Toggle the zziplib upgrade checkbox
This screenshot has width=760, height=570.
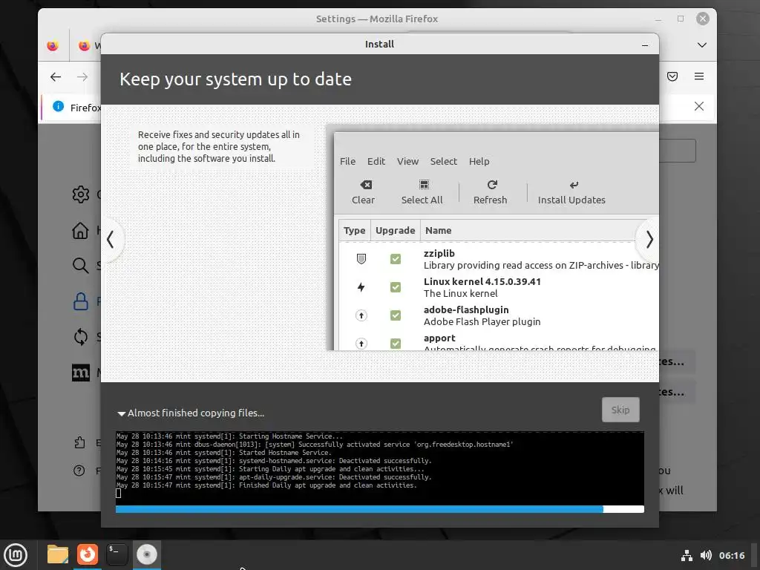tap(396, 259)
